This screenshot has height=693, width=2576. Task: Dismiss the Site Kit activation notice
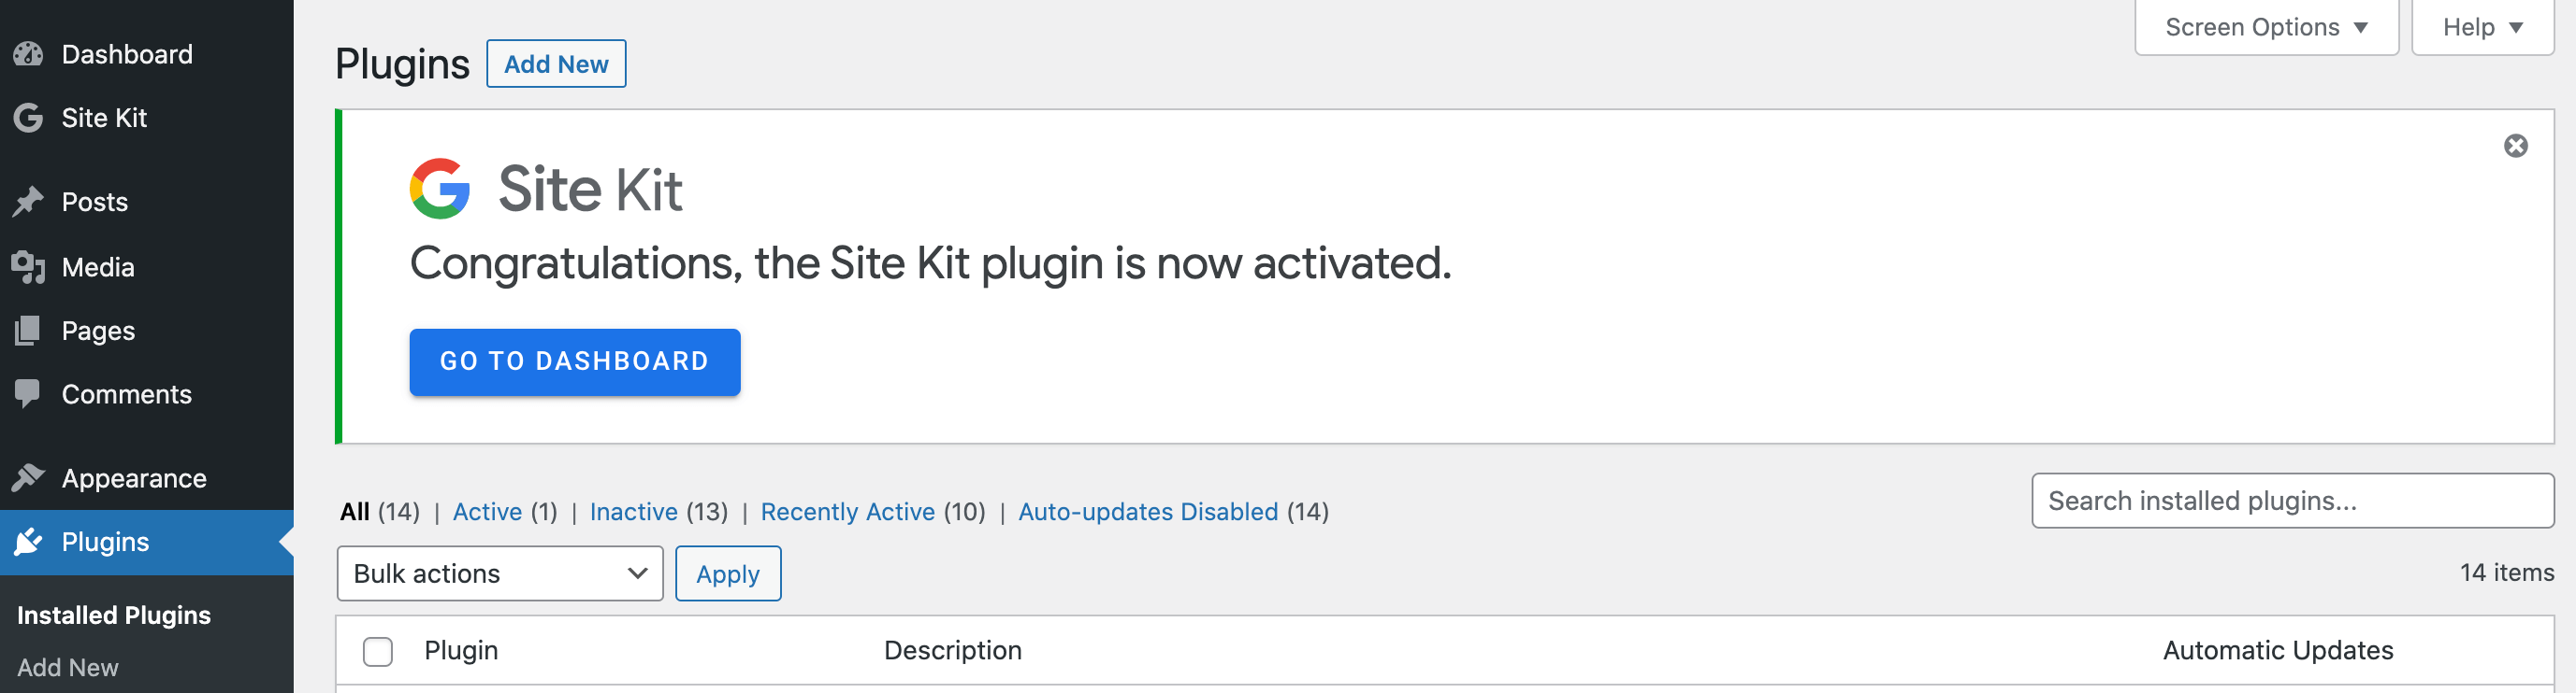pos(2515,147)
